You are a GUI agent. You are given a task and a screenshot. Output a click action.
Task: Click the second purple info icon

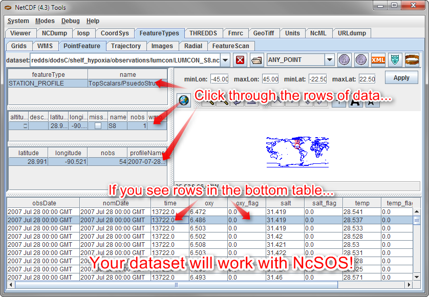click(x=361, y=60)
